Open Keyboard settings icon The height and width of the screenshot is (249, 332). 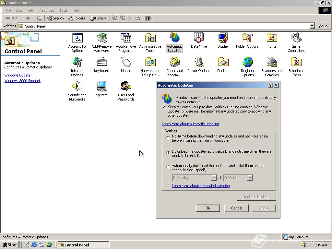101,65
